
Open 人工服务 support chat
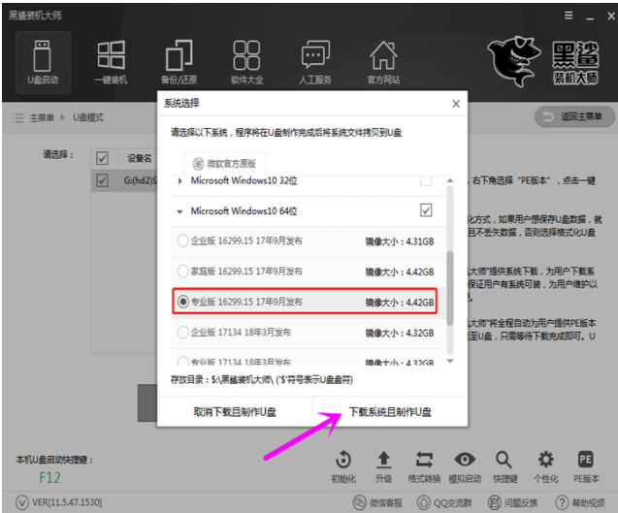315,62
